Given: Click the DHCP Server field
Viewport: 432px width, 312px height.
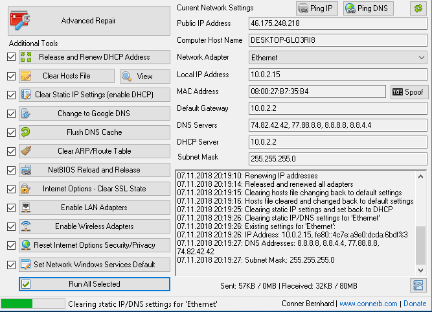Looking at the screenshot, I should pos(338,142).
